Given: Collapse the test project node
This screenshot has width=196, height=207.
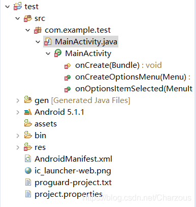Looking at the screenshot, I should point(8,7).
